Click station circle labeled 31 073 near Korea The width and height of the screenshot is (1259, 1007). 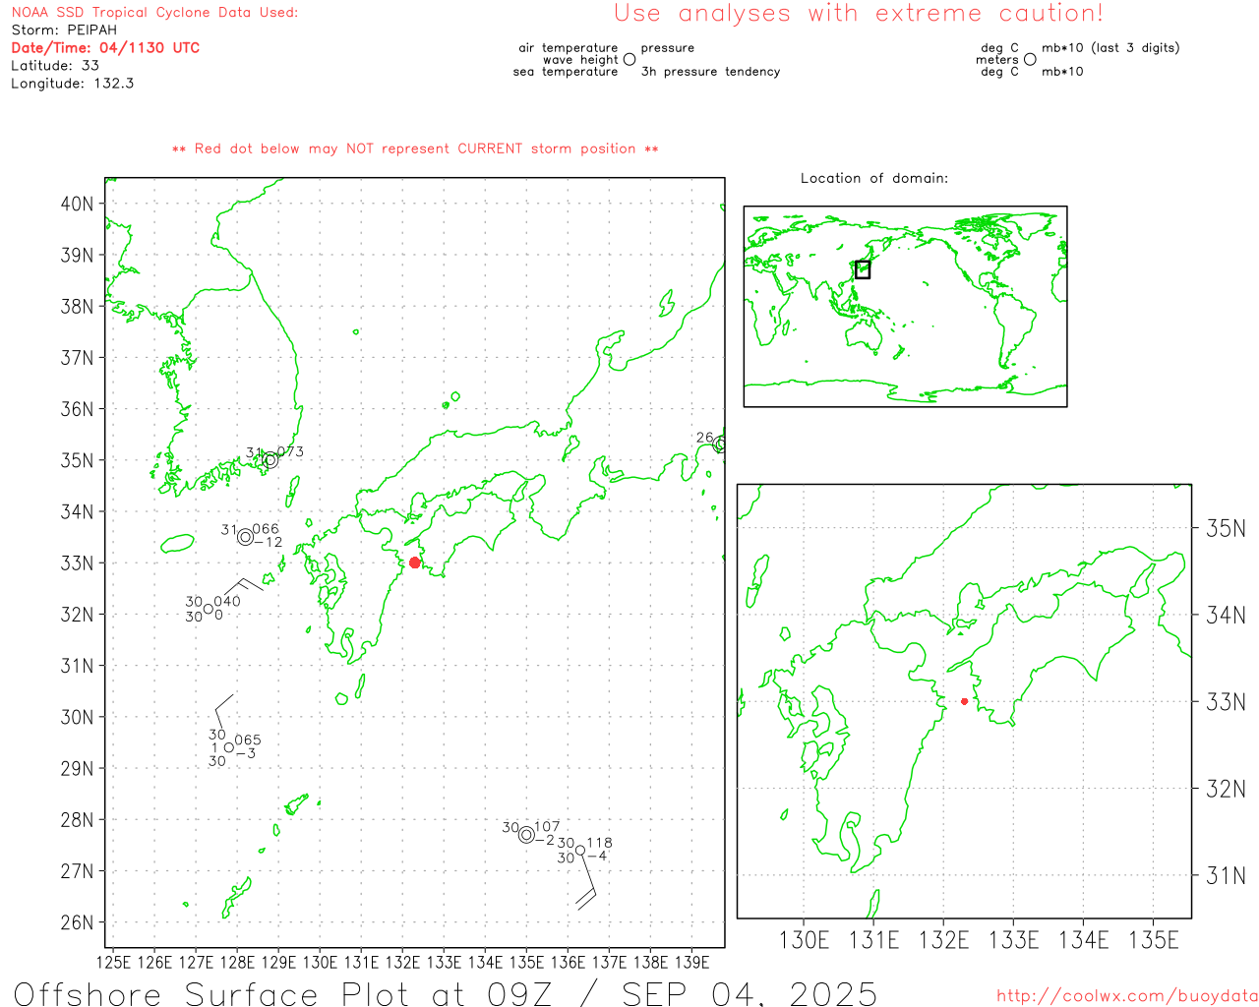pos(270,459)
